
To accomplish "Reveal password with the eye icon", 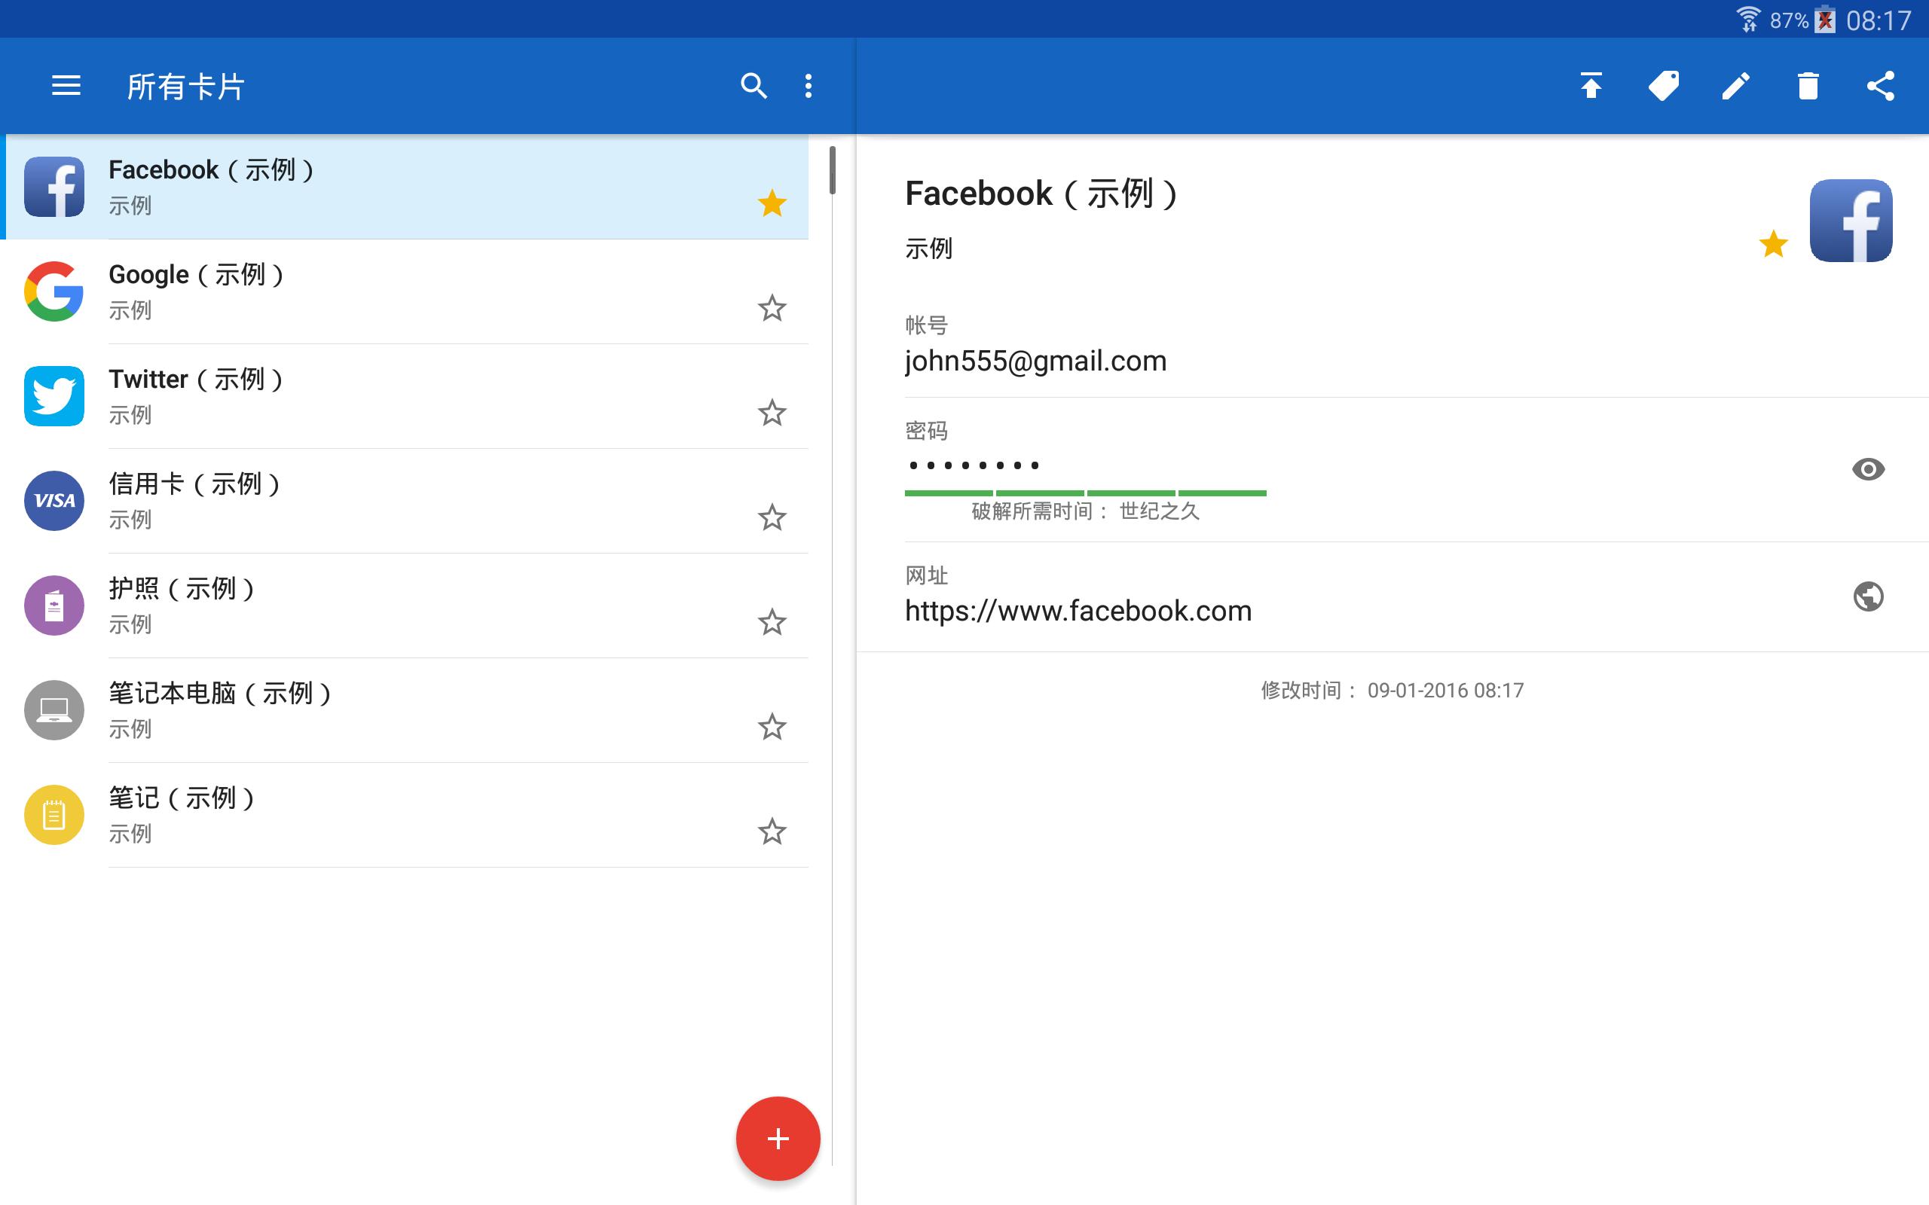I will (1869, 468).
